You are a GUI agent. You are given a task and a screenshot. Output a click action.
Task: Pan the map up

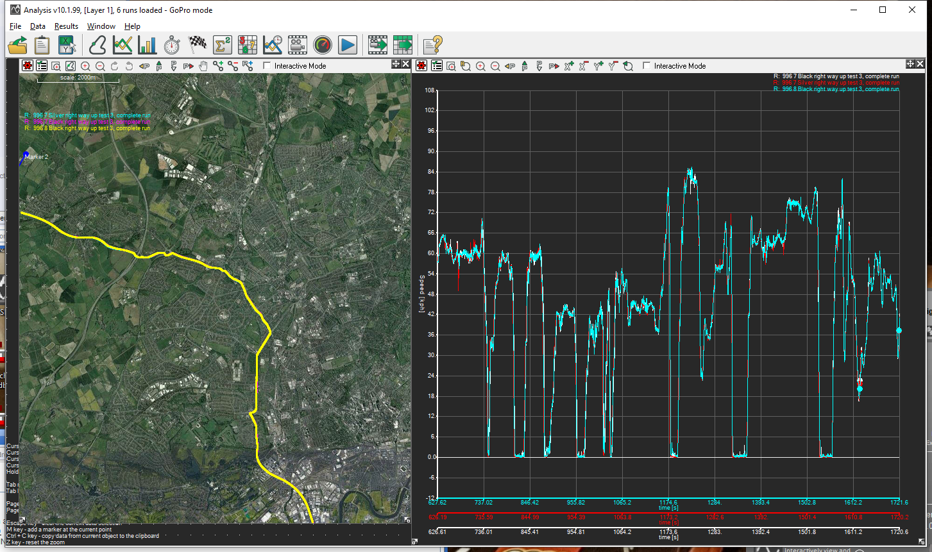click(x=159, y=65)
